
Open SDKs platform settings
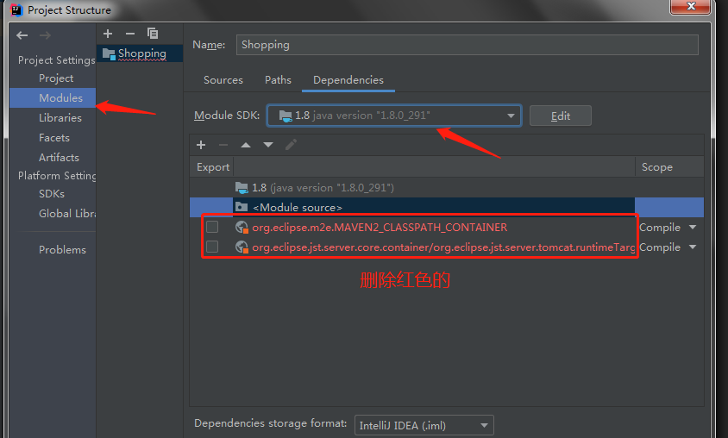pyautogui.click(x=52, y=193)
